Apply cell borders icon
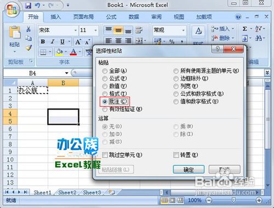Viewport: 274px width, 208px height. click(x=43, y=52)
